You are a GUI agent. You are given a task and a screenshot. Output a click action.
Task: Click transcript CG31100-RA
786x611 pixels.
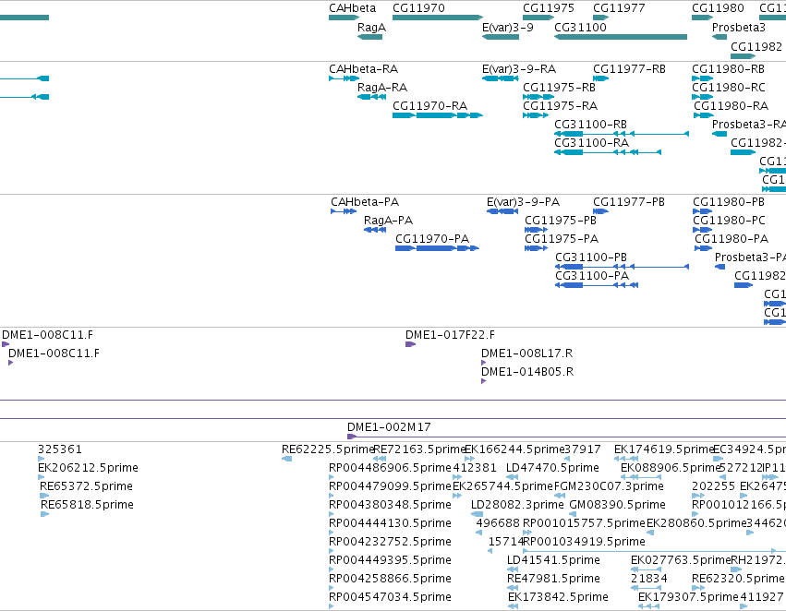point(608,152)
